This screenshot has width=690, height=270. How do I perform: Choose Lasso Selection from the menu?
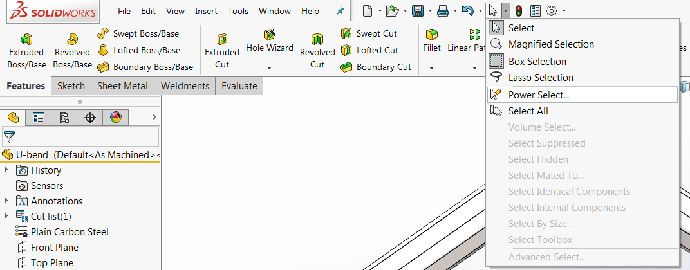coord(540,78)
